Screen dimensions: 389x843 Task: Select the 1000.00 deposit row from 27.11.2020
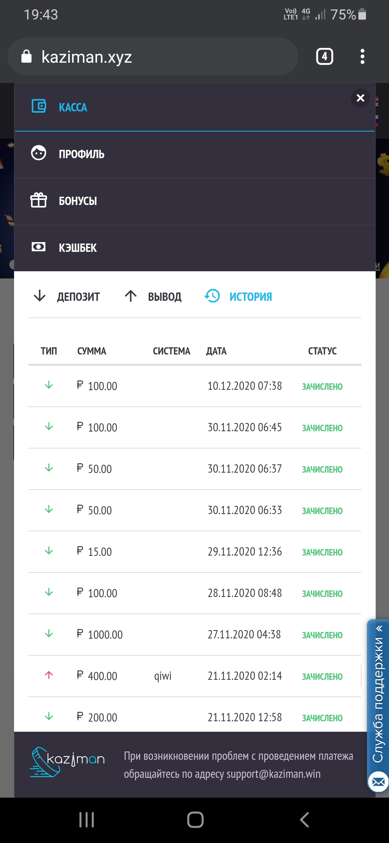click(x=194, y=635)
